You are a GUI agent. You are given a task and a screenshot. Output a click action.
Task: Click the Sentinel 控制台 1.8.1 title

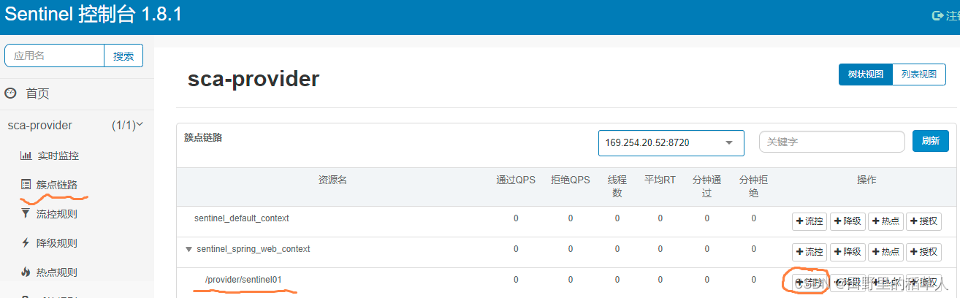[x=93, y=15]
